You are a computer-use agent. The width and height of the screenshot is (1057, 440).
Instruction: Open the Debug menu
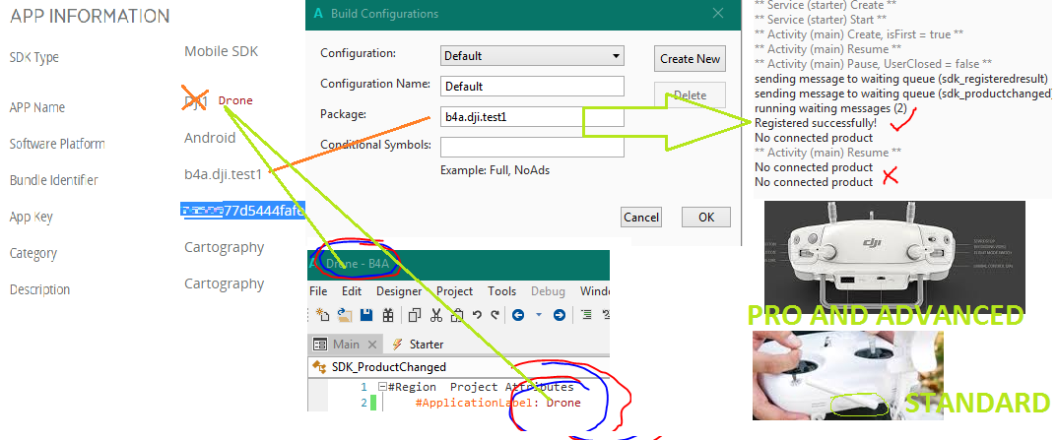pos(548,291)
